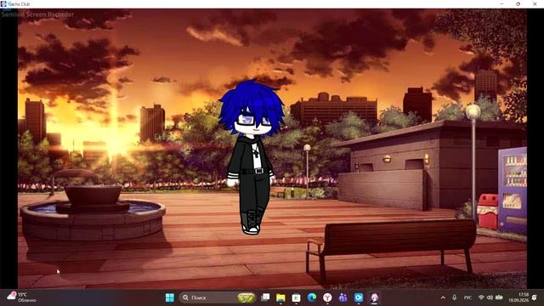Open the blue screen recorder taskbar app
544x306 pixels.
(359, 297)
